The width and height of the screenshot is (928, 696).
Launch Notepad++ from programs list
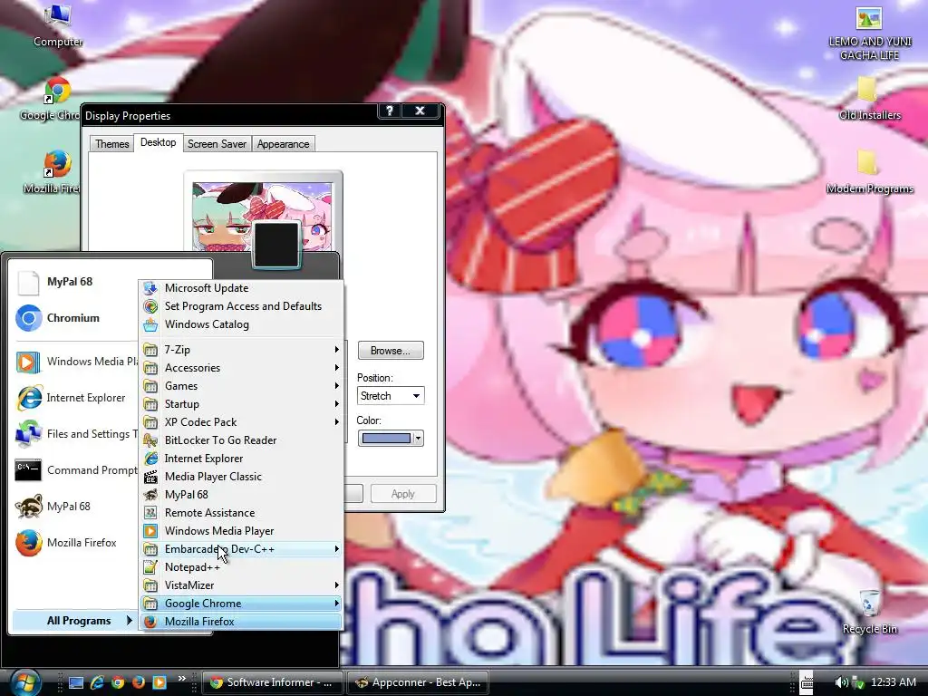[x=241, y=567]
